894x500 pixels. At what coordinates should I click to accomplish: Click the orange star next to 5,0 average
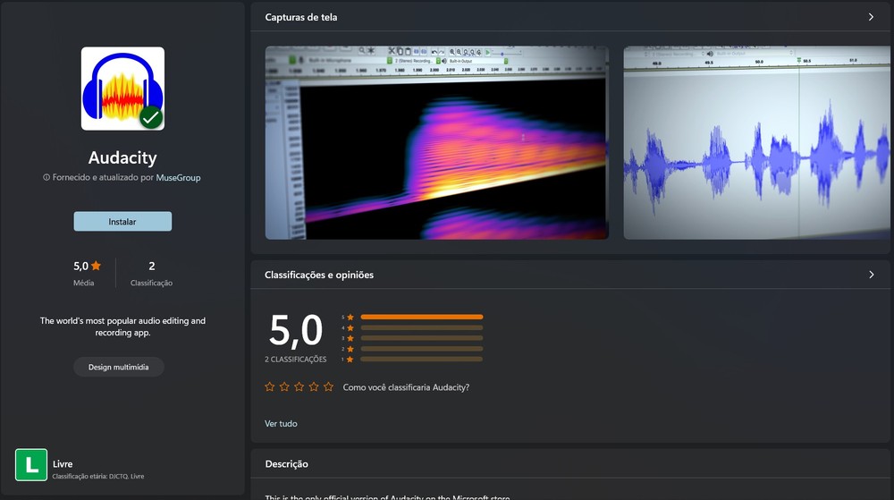click(96, 266)
